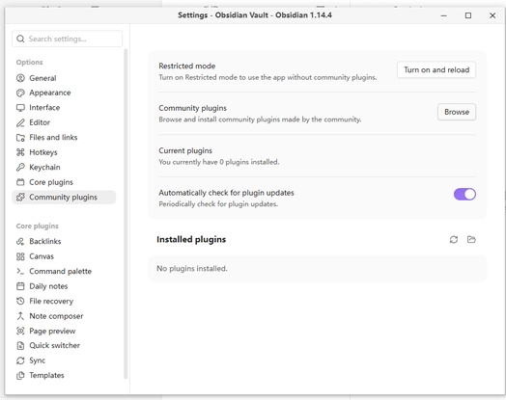Maximize the Settings window
506x400 pixels.
tap(468, 15)
